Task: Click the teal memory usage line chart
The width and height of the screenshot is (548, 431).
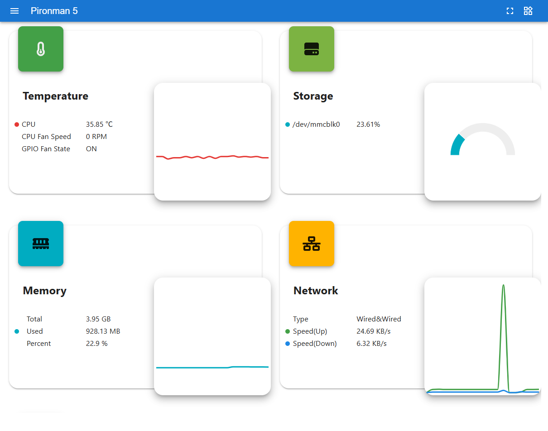Action: click(x=212, y=367)
